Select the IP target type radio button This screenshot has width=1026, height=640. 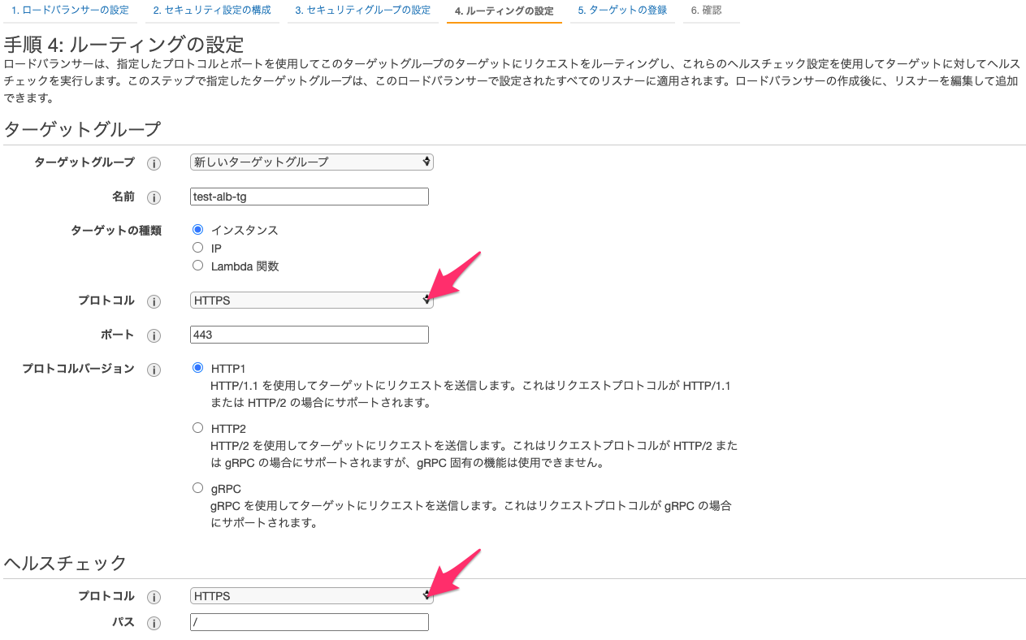197,248
